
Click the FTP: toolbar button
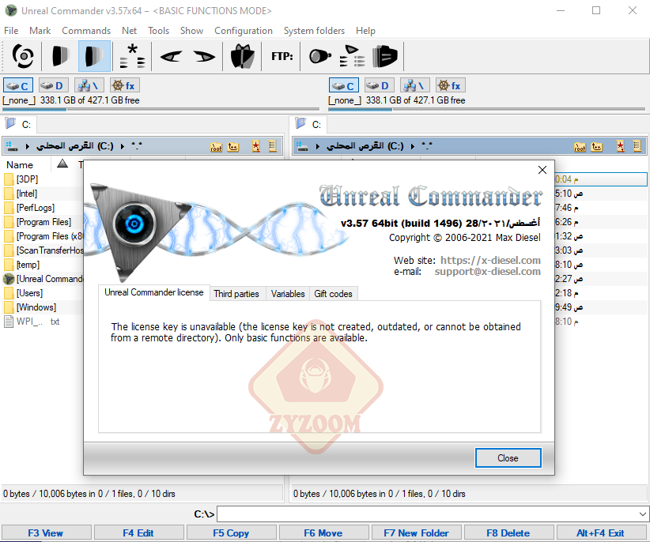(282, 56)
